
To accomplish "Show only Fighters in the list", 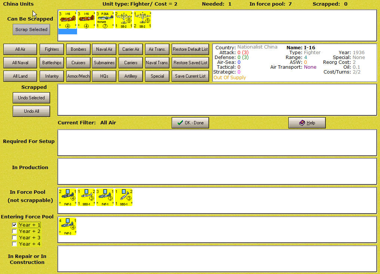I will coord(52,49).
